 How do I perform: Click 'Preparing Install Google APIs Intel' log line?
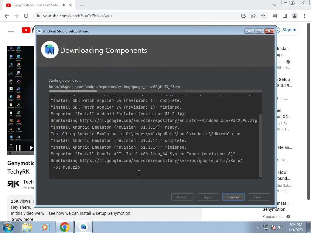(144, 154)
